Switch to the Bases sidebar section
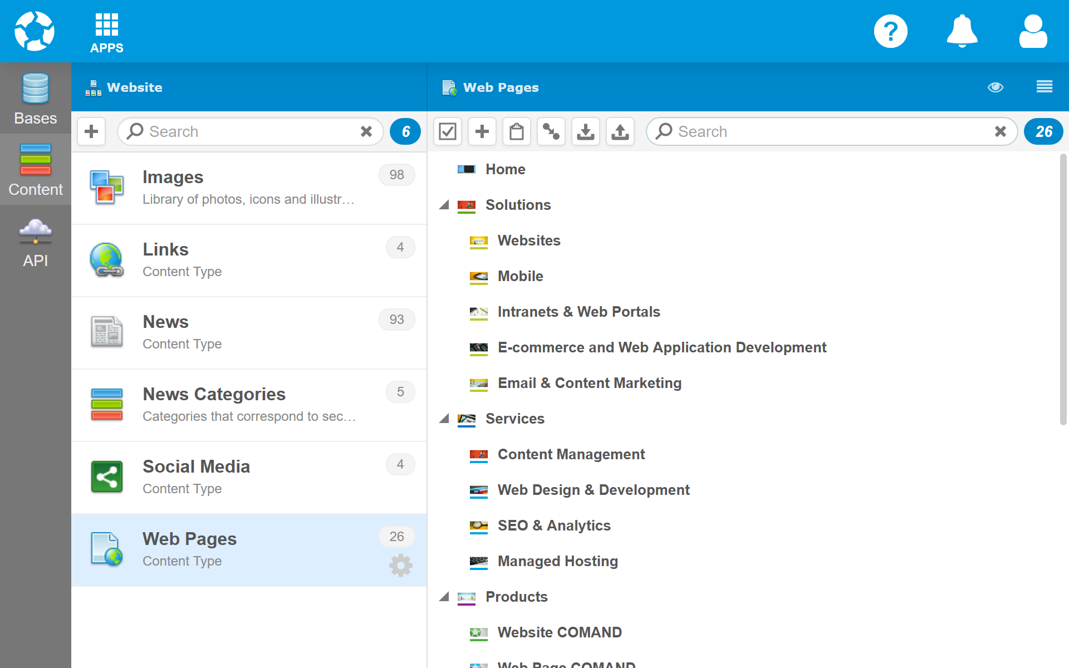 [36, 99]
